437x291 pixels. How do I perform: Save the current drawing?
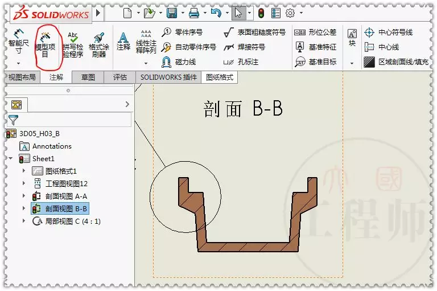pos(172,13)
